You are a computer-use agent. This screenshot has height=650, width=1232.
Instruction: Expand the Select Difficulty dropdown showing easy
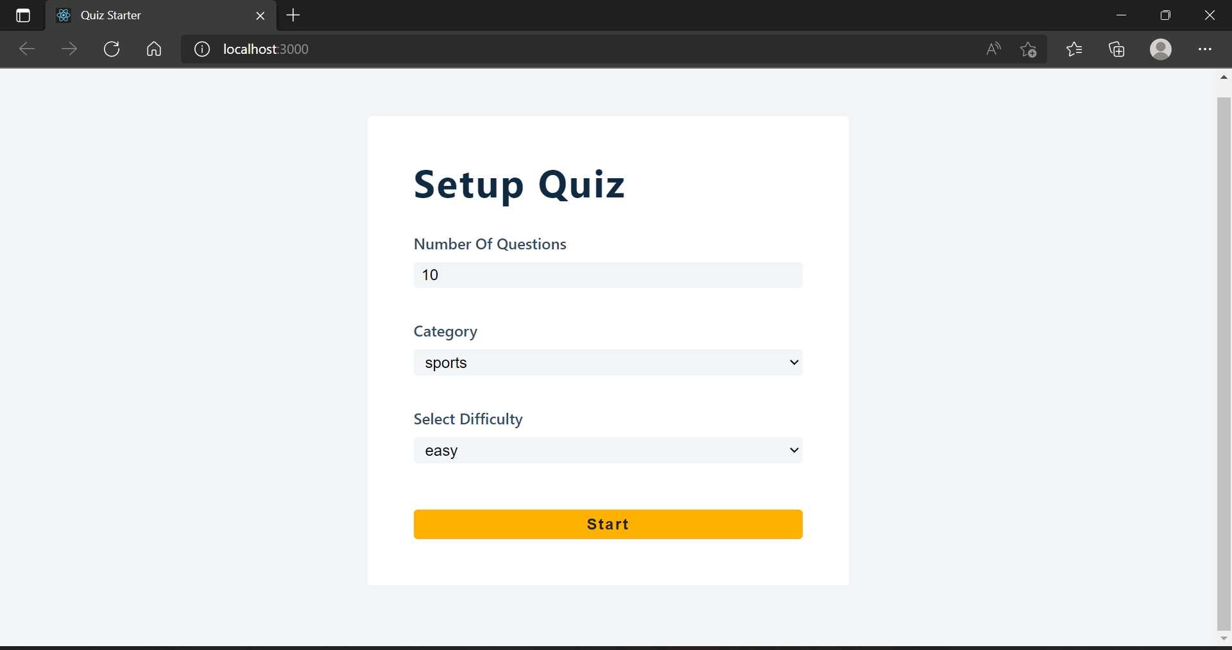[608, 451]
